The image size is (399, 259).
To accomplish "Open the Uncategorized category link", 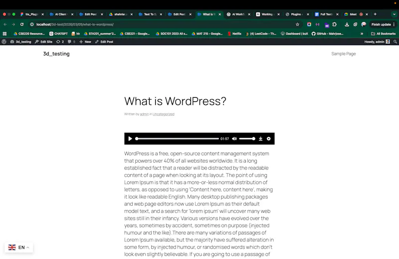I will tap(164, 114).
